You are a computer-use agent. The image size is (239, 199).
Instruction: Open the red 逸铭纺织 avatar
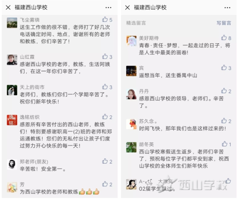(x=12, y=120)
